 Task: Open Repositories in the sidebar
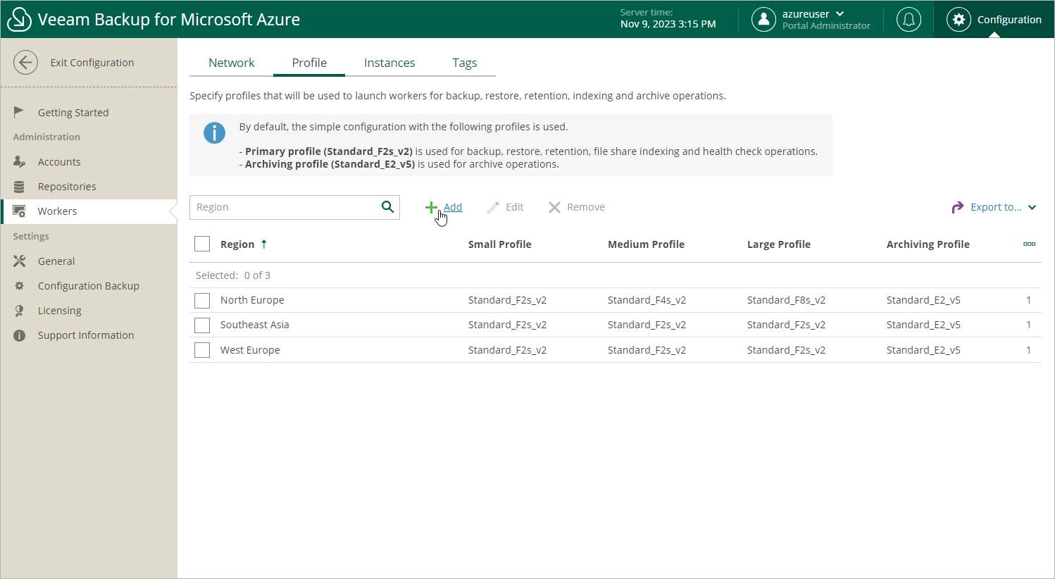click(x=67, y=187)
